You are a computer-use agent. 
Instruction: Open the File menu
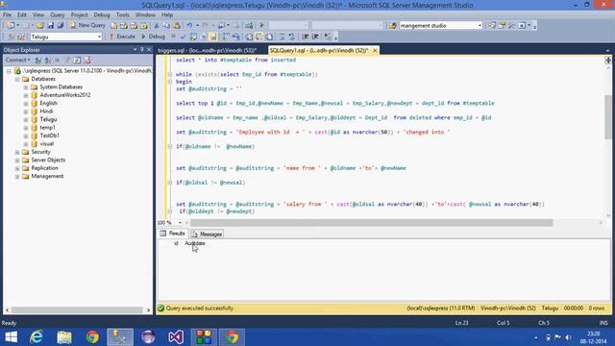(x=8, y=15)
